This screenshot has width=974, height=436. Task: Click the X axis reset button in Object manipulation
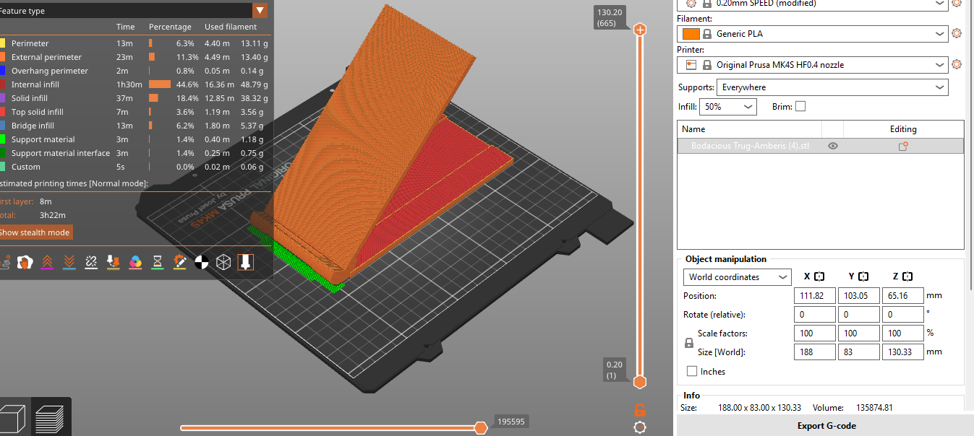[819, 276]
